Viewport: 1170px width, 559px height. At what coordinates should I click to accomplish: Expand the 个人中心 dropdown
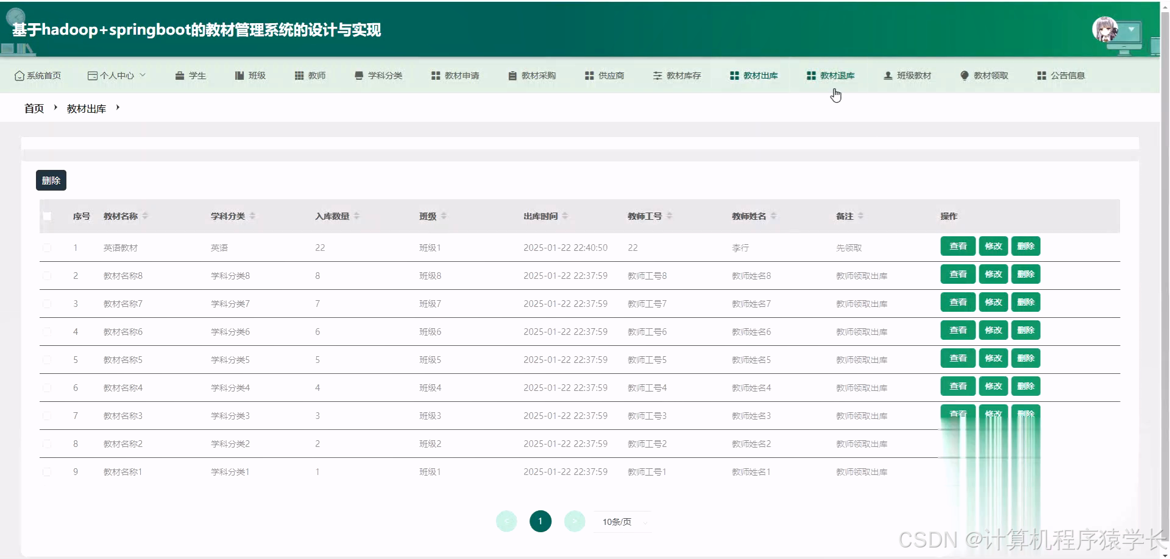(x=117, y=75)
